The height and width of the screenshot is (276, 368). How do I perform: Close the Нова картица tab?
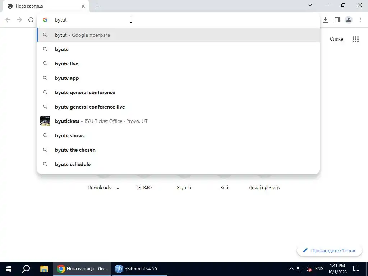(x=83, y=6)
